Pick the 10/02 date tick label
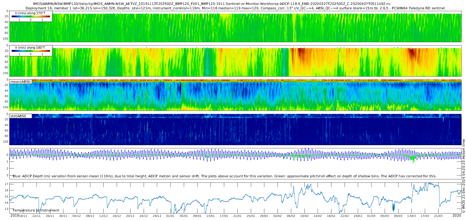Image resolution: width=466 pixels, height=220 pixels. click(304, 216)
